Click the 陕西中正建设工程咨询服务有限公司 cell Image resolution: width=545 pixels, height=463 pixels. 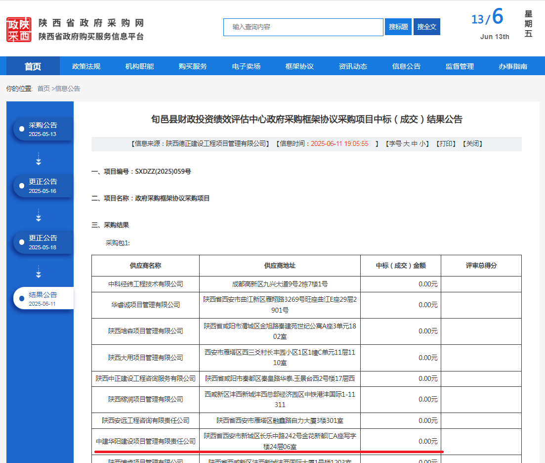146,379
